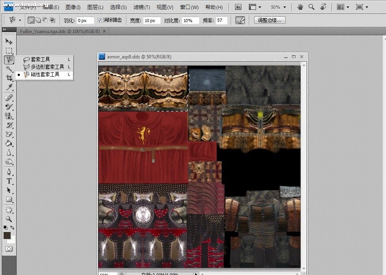The width and height of the screenshot is (386, 275).
Task: Toggle Quick Mask mode
Action: point(9,249)
